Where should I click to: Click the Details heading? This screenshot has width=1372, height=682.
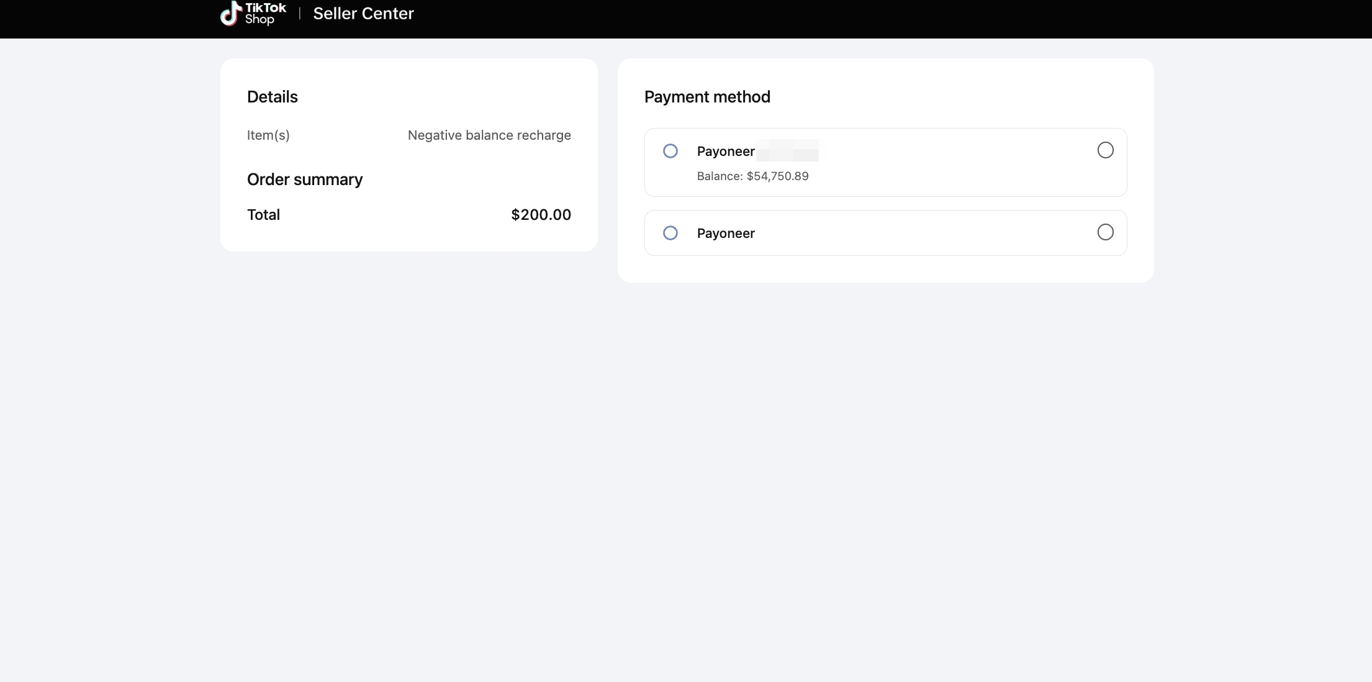pyautogui.click(x=273, y=97)
